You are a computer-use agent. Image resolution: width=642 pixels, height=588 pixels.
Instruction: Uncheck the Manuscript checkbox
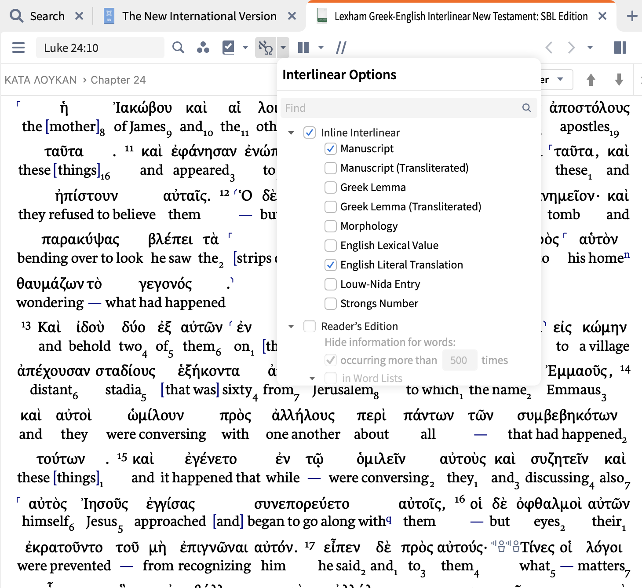pos(331,149)
